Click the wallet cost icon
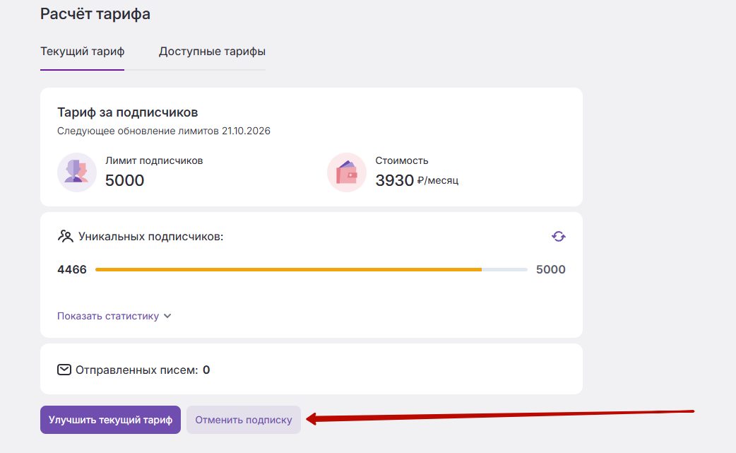Viewport: 736px width, 453px height. coord(346,172)
